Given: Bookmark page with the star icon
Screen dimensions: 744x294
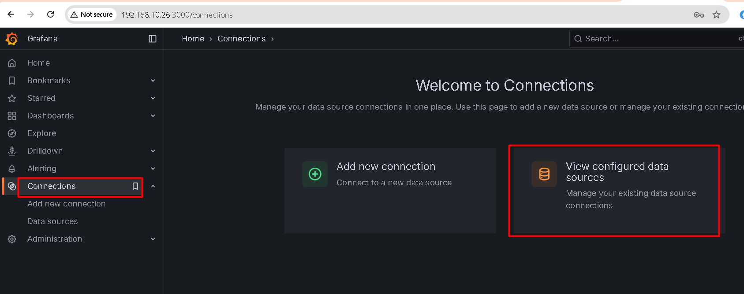Looking at the screenshot, I should point(716,15).
